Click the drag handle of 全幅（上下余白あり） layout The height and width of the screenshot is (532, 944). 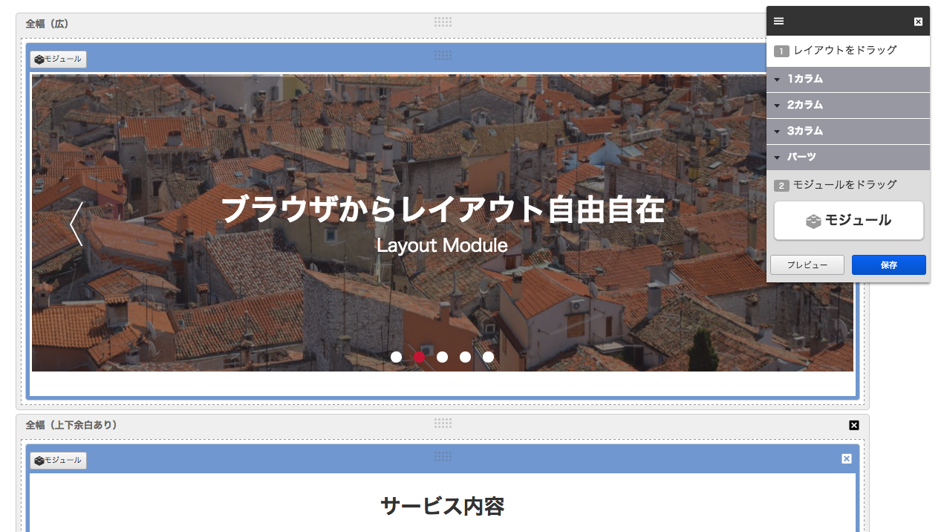[x=443, y=424]
